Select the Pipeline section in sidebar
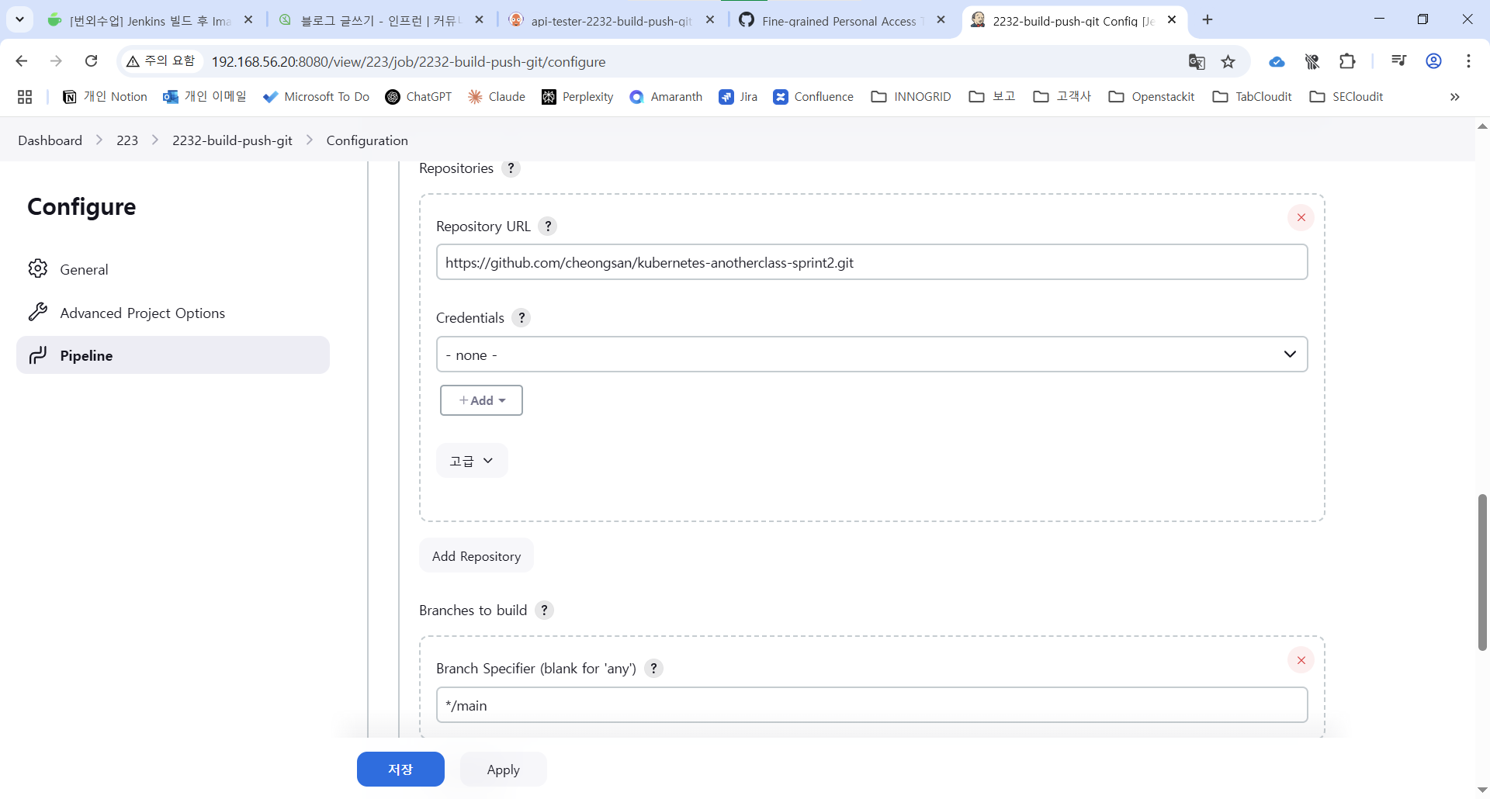The height and width of the screenshot is (799, 1490). pyautogui.click(x=173, y=355)
